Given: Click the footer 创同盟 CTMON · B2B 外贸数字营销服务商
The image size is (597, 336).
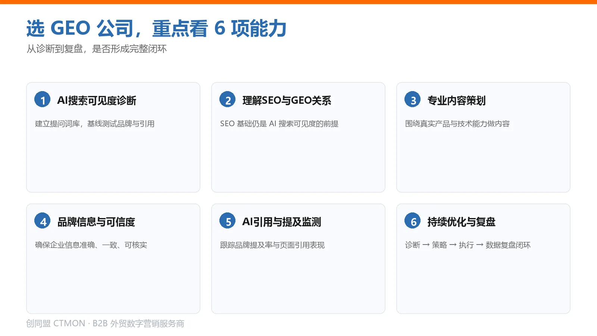Looking at the screenshot, I should point(105,323).
